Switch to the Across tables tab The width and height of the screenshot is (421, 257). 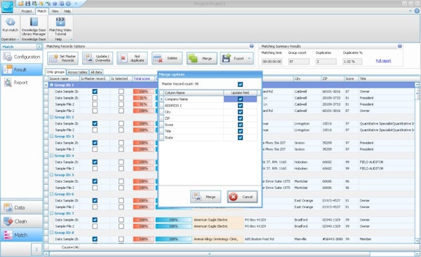[x=77, y=72]
